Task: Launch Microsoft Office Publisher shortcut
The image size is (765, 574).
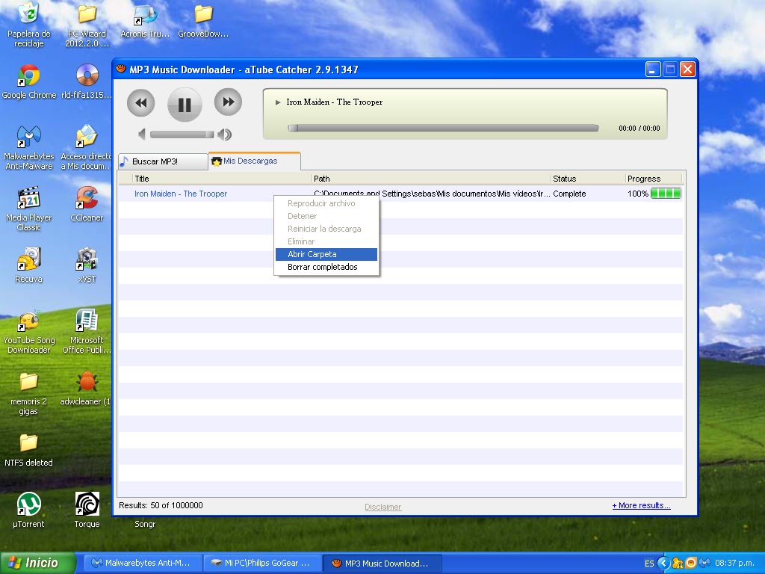Action: [87, 331]
